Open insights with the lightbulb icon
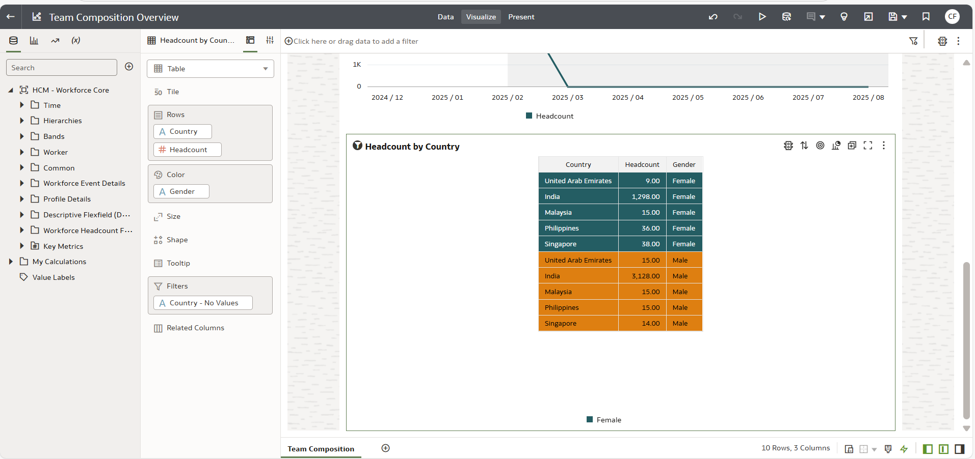This screenshot has height=459, width=975. pos(844,17)
